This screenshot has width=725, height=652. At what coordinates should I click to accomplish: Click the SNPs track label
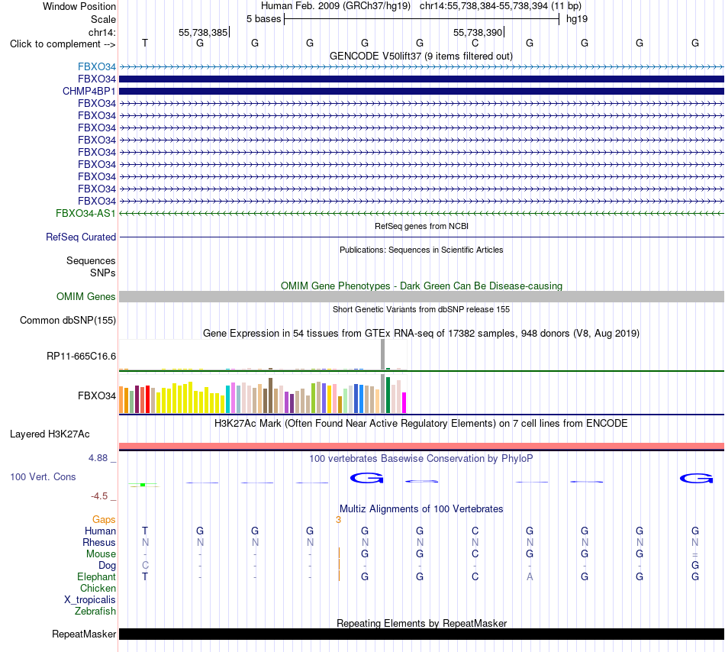click(103, 273)
